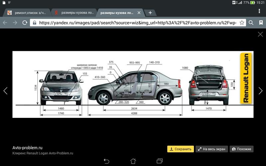Click the 1470 rear track label
Image resolution: width=266 pixels, height=166 pixels.
click(x=209, y=109)
